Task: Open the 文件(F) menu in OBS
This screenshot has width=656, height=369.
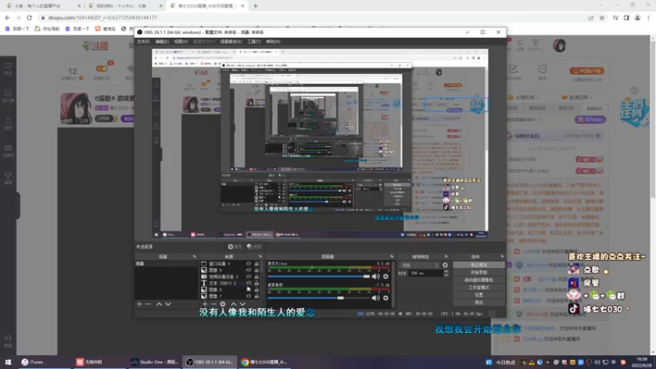Action: click(143, 42)
